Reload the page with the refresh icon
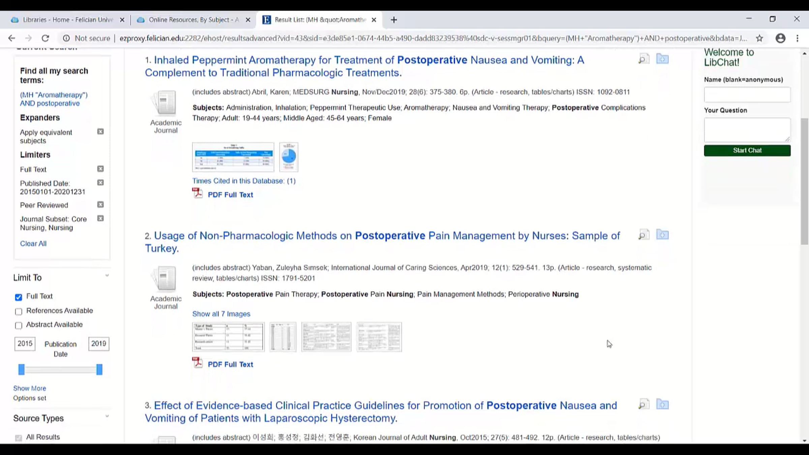This screenshot has width=809, height=455. pos(46,38)
